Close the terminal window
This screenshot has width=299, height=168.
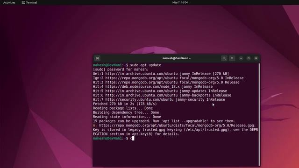pos(256,58)
